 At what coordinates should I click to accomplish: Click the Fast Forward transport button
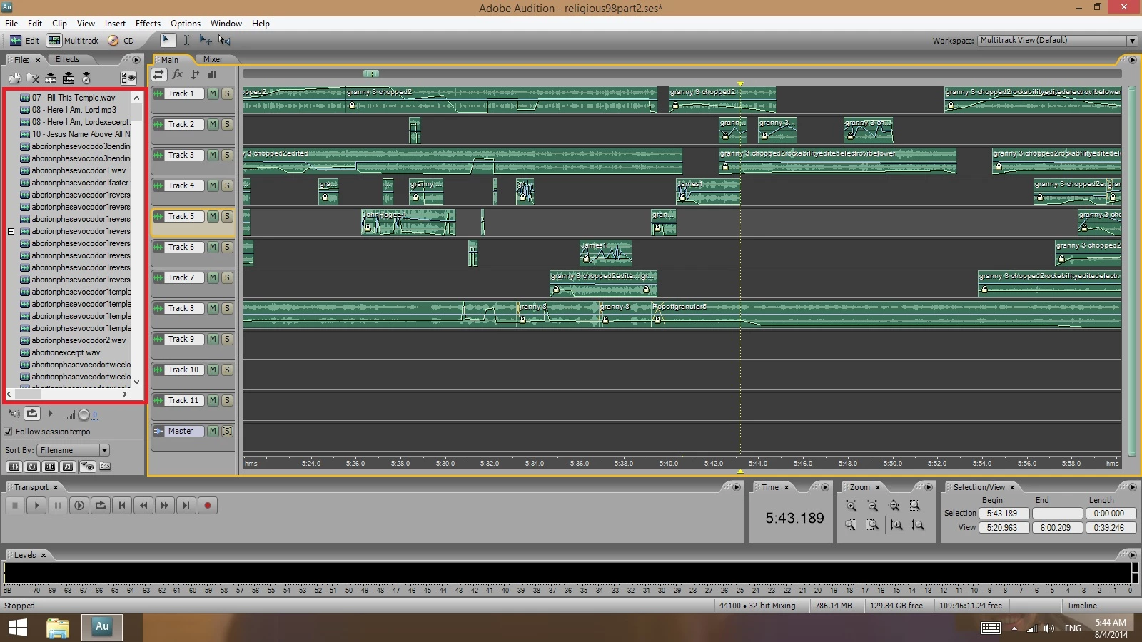point(165,506)
